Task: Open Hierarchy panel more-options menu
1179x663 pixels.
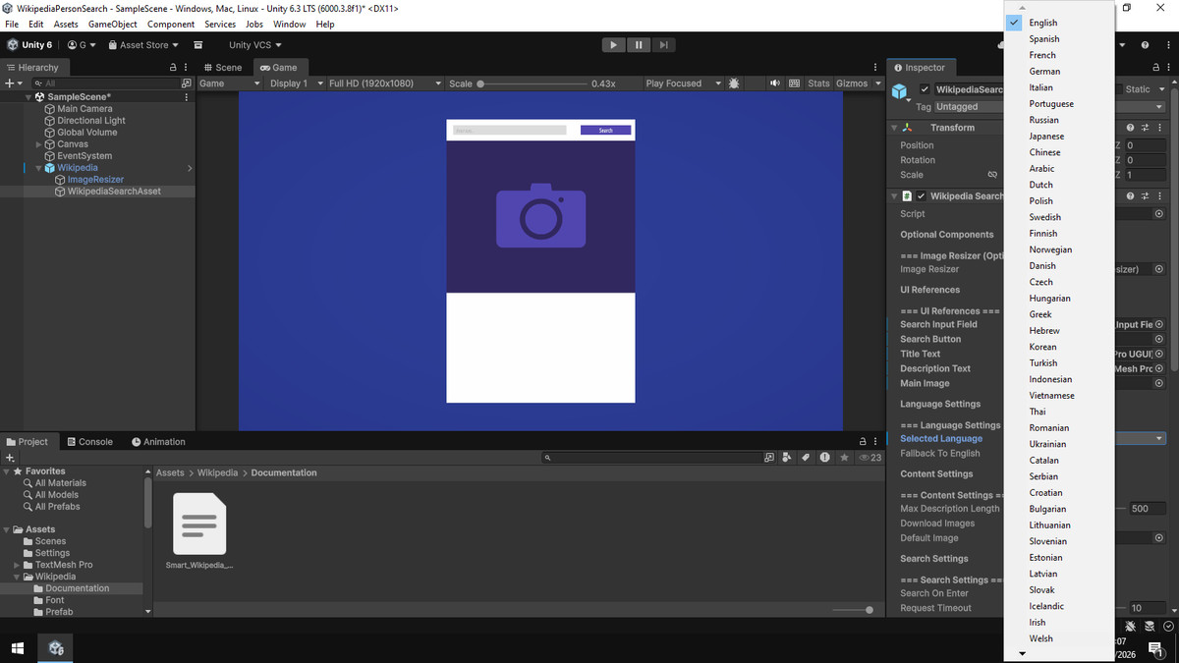Action: tap(187, 68)
